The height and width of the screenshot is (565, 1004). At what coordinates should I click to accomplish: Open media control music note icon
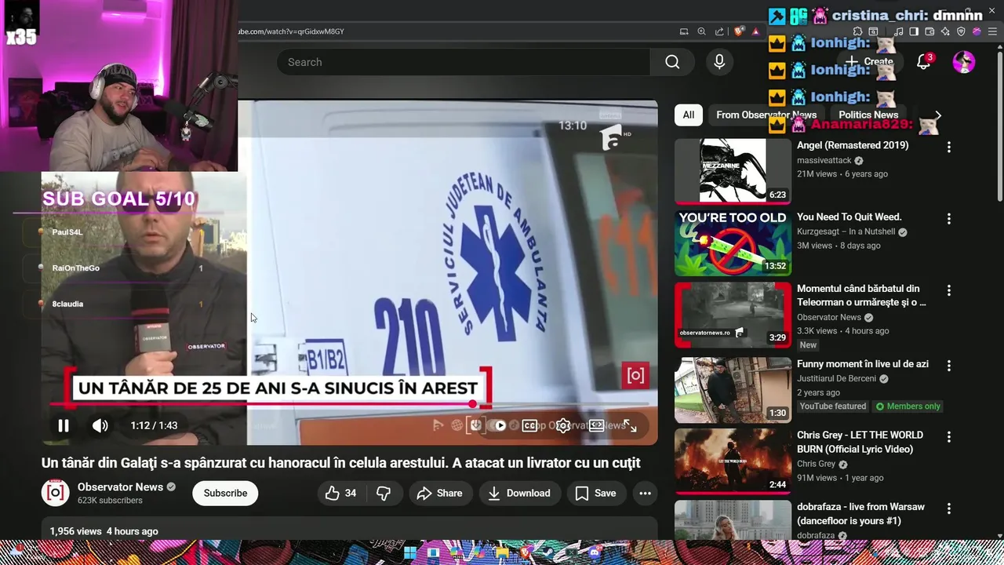pos(898,31)
